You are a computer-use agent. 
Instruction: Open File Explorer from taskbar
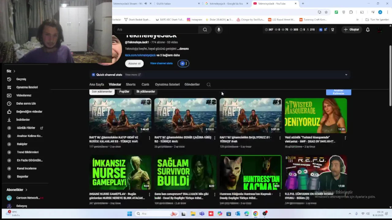click(x=193, y=214)
